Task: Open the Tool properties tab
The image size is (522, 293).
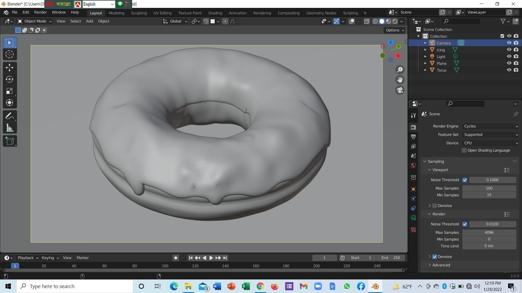Action: (x=413, y=115)
